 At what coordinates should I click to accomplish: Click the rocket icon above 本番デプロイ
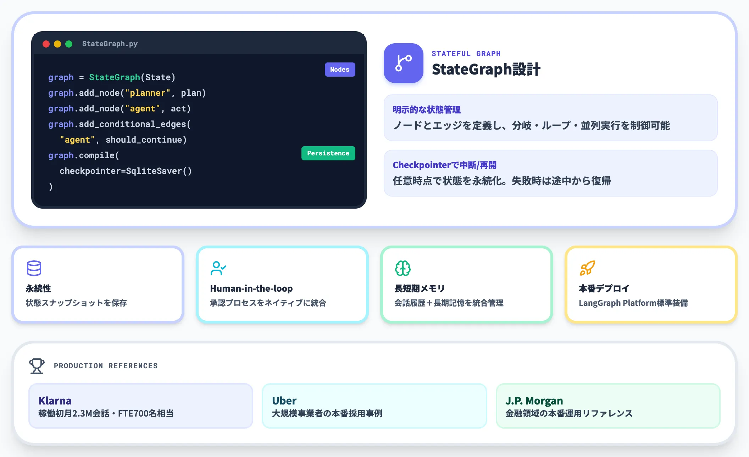pos(587,268)
